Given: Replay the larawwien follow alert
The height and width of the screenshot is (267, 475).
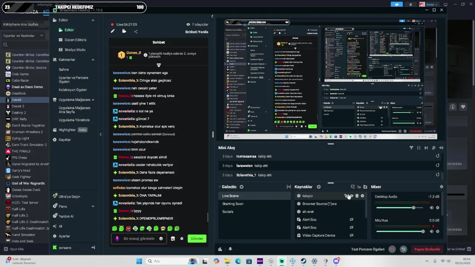Looking at the screenshot, I should pos(438,165).
